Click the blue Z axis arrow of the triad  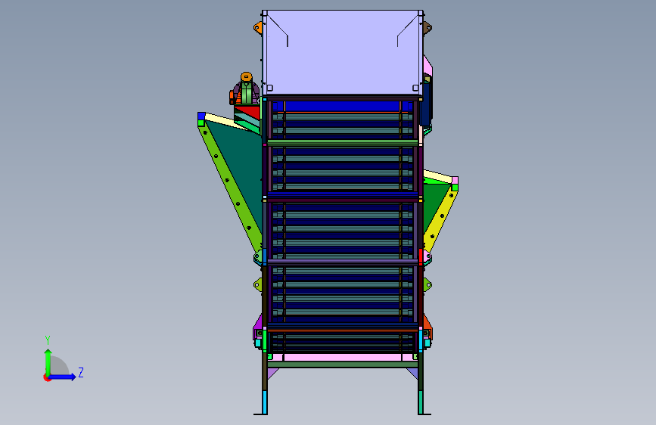[x=63, y=377]
